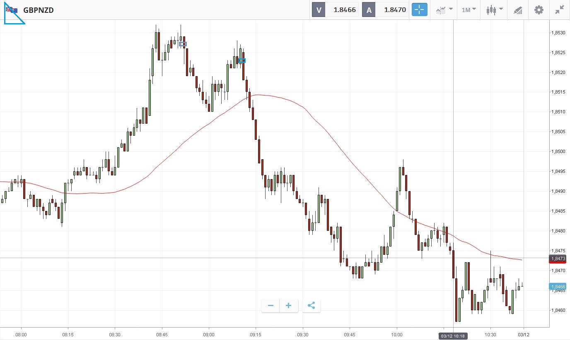
Task: Click the V sell price 1.8466 button
Action: tap(336, 10)
